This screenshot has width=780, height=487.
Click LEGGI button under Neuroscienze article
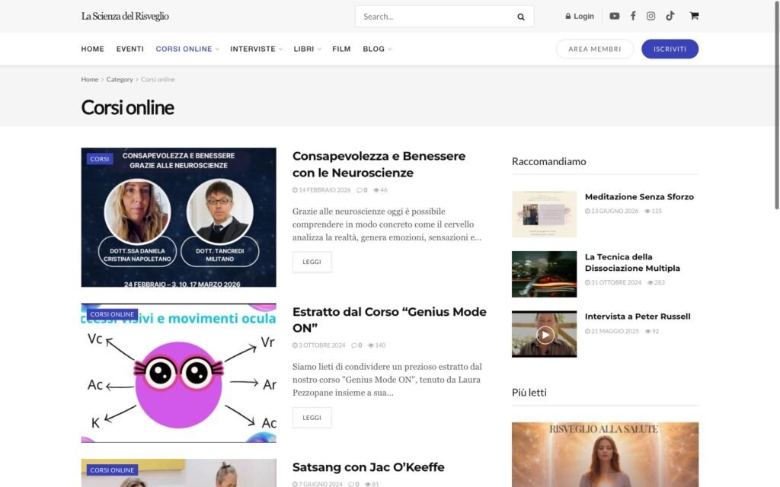[x=312, y=262]
